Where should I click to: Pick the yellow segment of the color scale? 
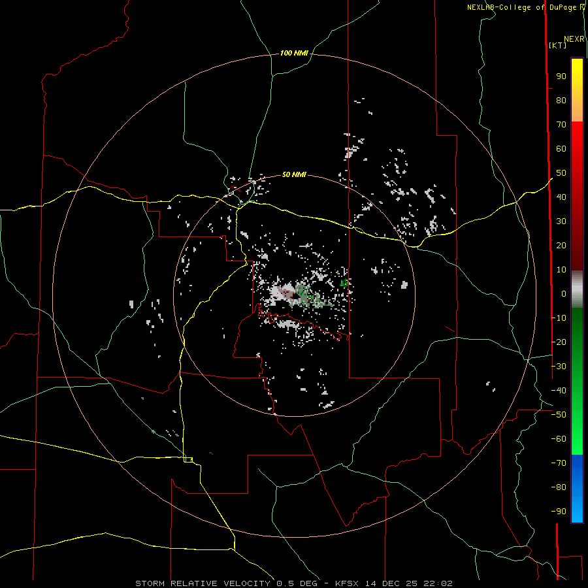point(577,90)
